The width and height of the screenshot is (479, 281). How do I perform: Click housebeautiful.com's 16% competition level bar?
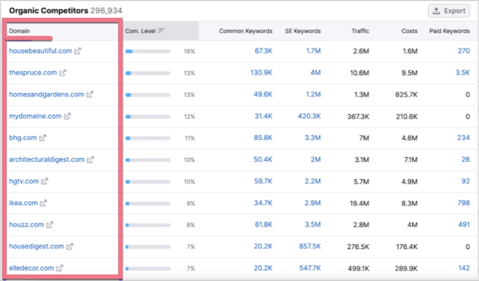tap(148, 51)
